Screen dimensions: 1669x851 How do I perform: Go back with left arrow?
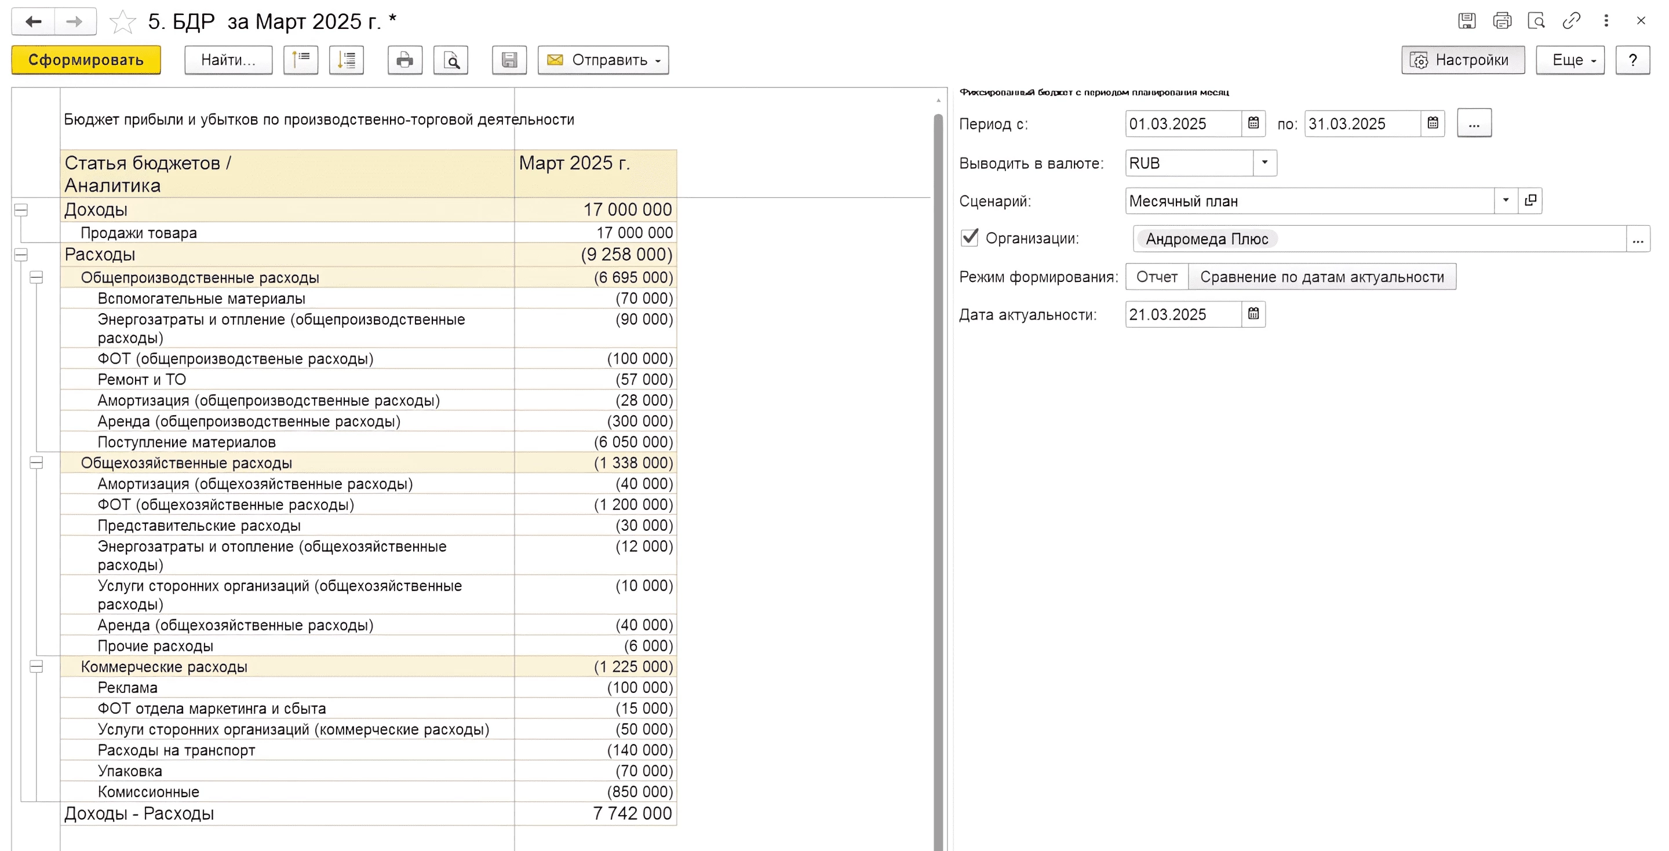[34, 21]
